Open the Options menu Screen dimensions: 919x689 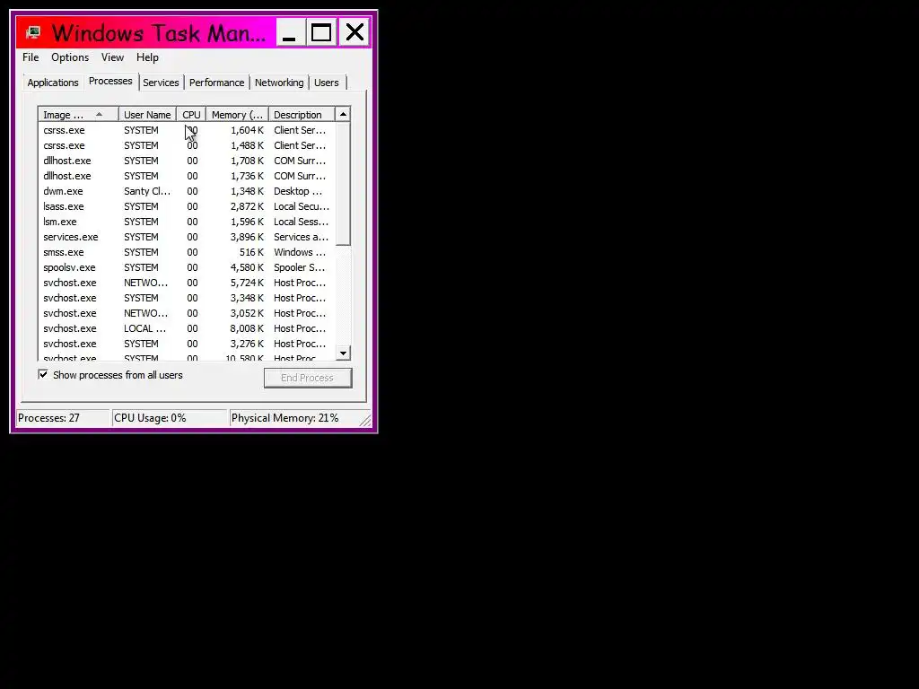point(70,57)
